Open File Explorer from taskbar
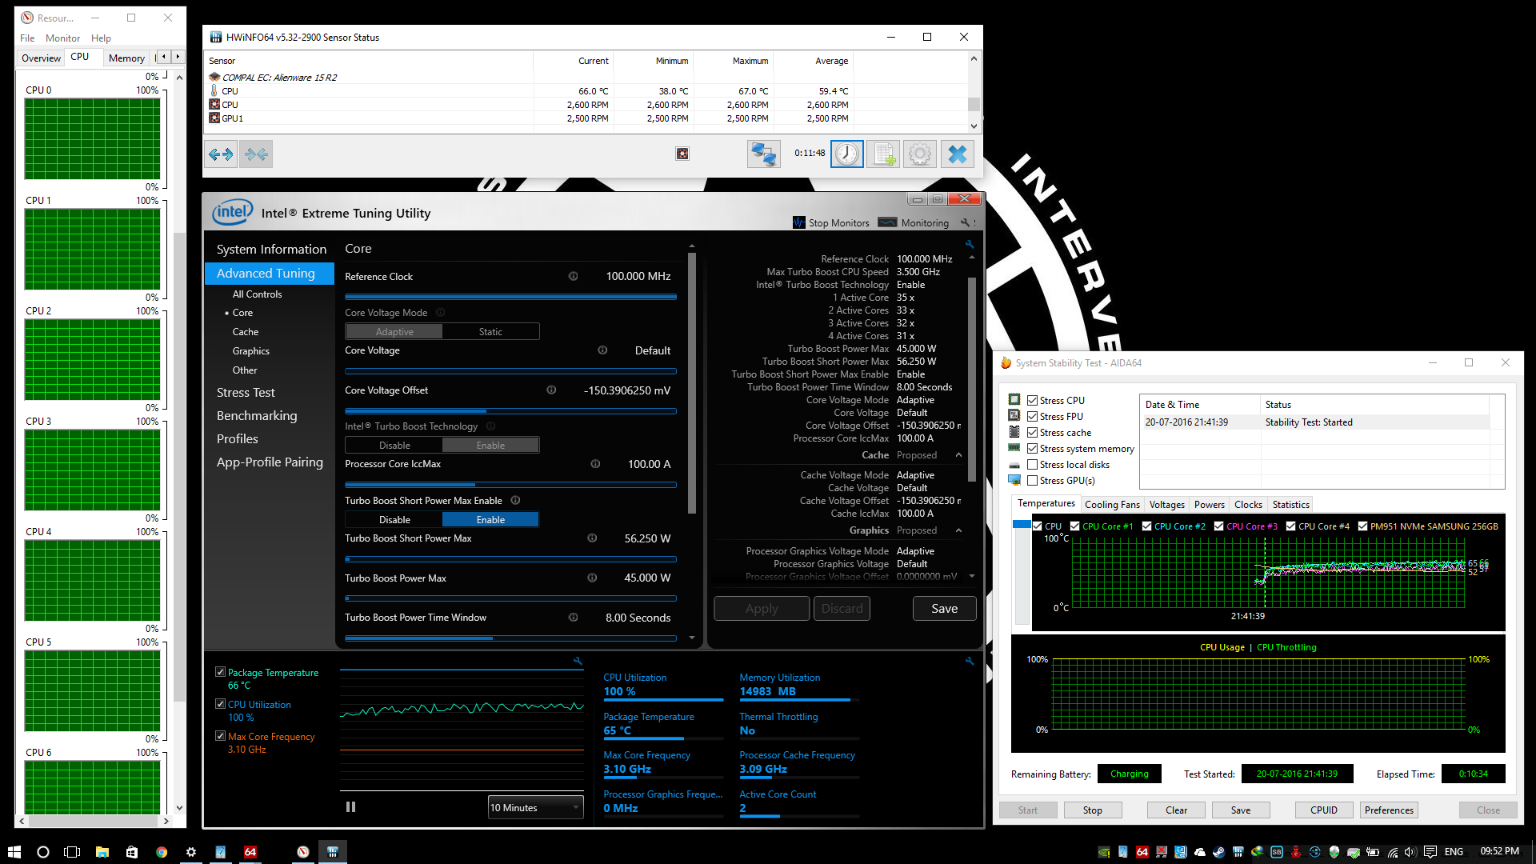This screenshot has height=864, width=1536. pyautogui.click(x=102, y=852)
